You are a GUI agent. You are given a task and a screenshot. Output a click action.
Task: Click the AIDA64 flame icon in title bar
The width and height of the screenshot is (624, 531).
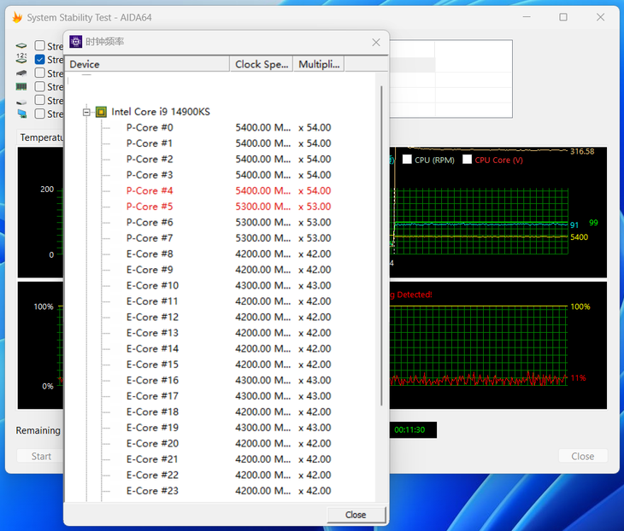point(17,17)
